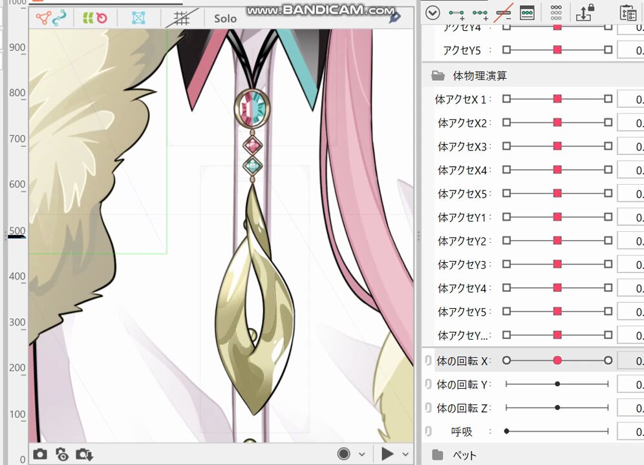This screenshot has height=465, width=644.
Task: Click the 体アクセY2 slider center key
Action: click(x=557, y=240)
